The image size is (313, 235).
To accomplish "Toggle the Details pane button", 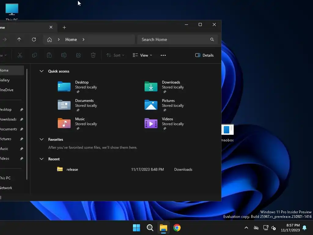I will 204,55.
